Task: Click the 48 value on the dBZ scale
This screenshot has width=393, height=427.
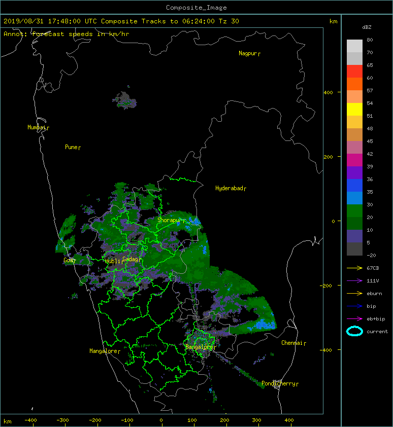Action: pos(370,128)
